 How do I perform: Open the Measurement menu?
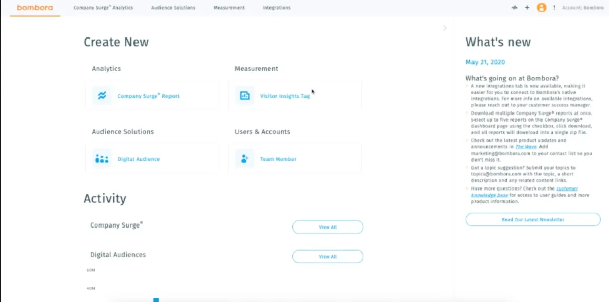(x=229, y=8)
